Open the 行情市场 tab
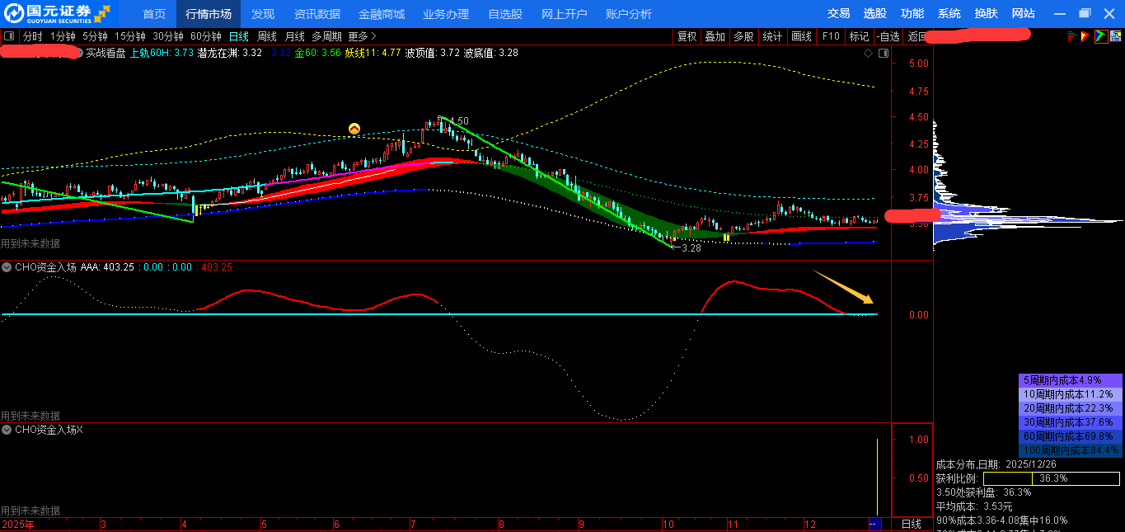1125x532 pixels. click(209, 14)
